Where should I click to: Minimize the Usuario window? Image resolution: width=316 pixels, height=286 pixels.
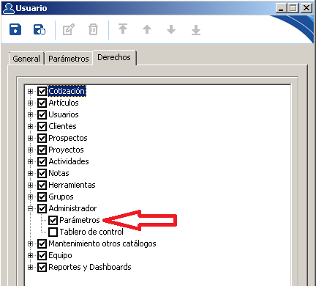(x=281, y=8)
